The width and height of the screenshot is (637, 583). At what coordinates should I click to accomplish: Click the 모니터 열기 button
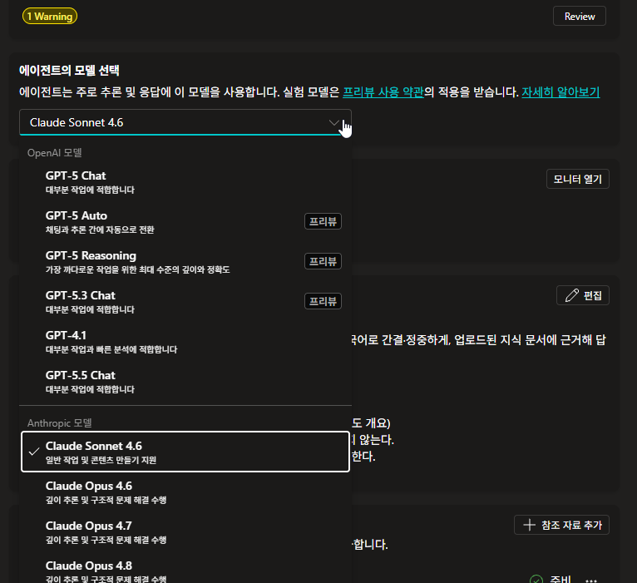point(578,179)
